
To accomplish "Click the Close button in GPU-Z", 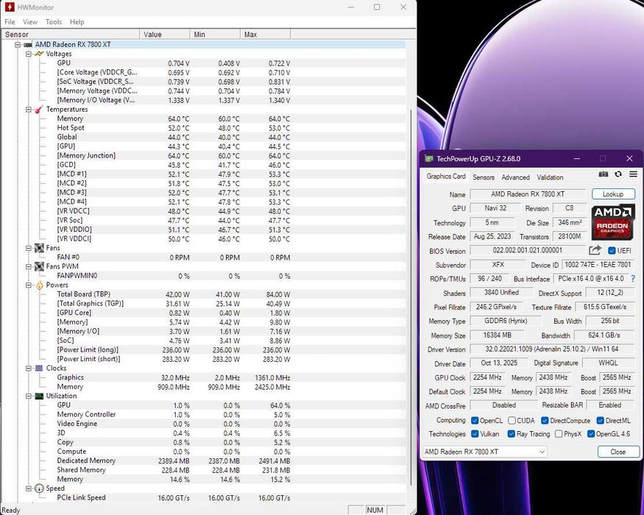I will (x=618, y=452).
